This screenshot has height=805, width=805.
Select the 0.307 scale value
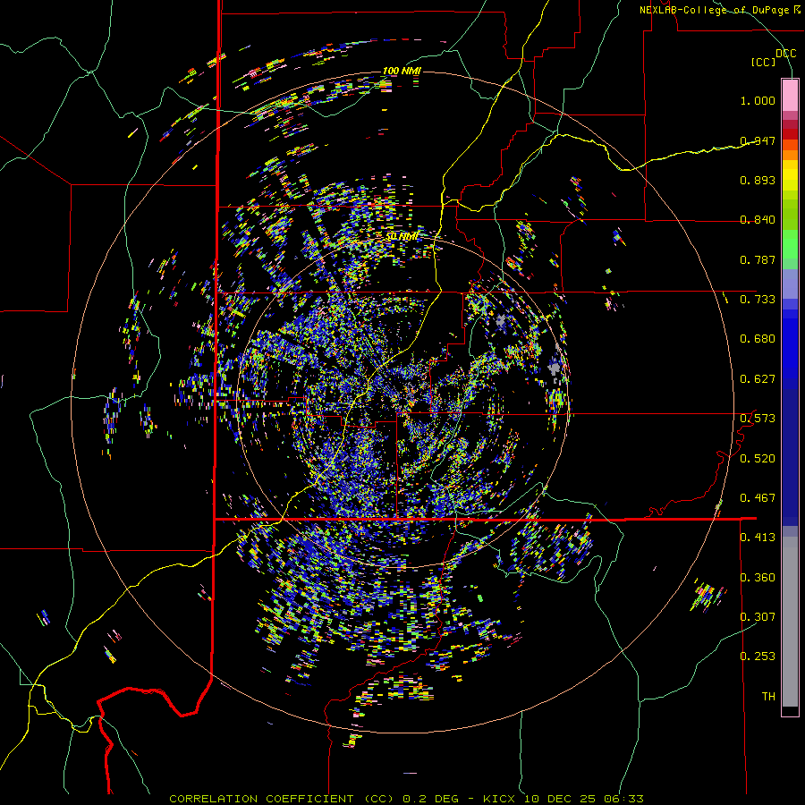(758, 617)
